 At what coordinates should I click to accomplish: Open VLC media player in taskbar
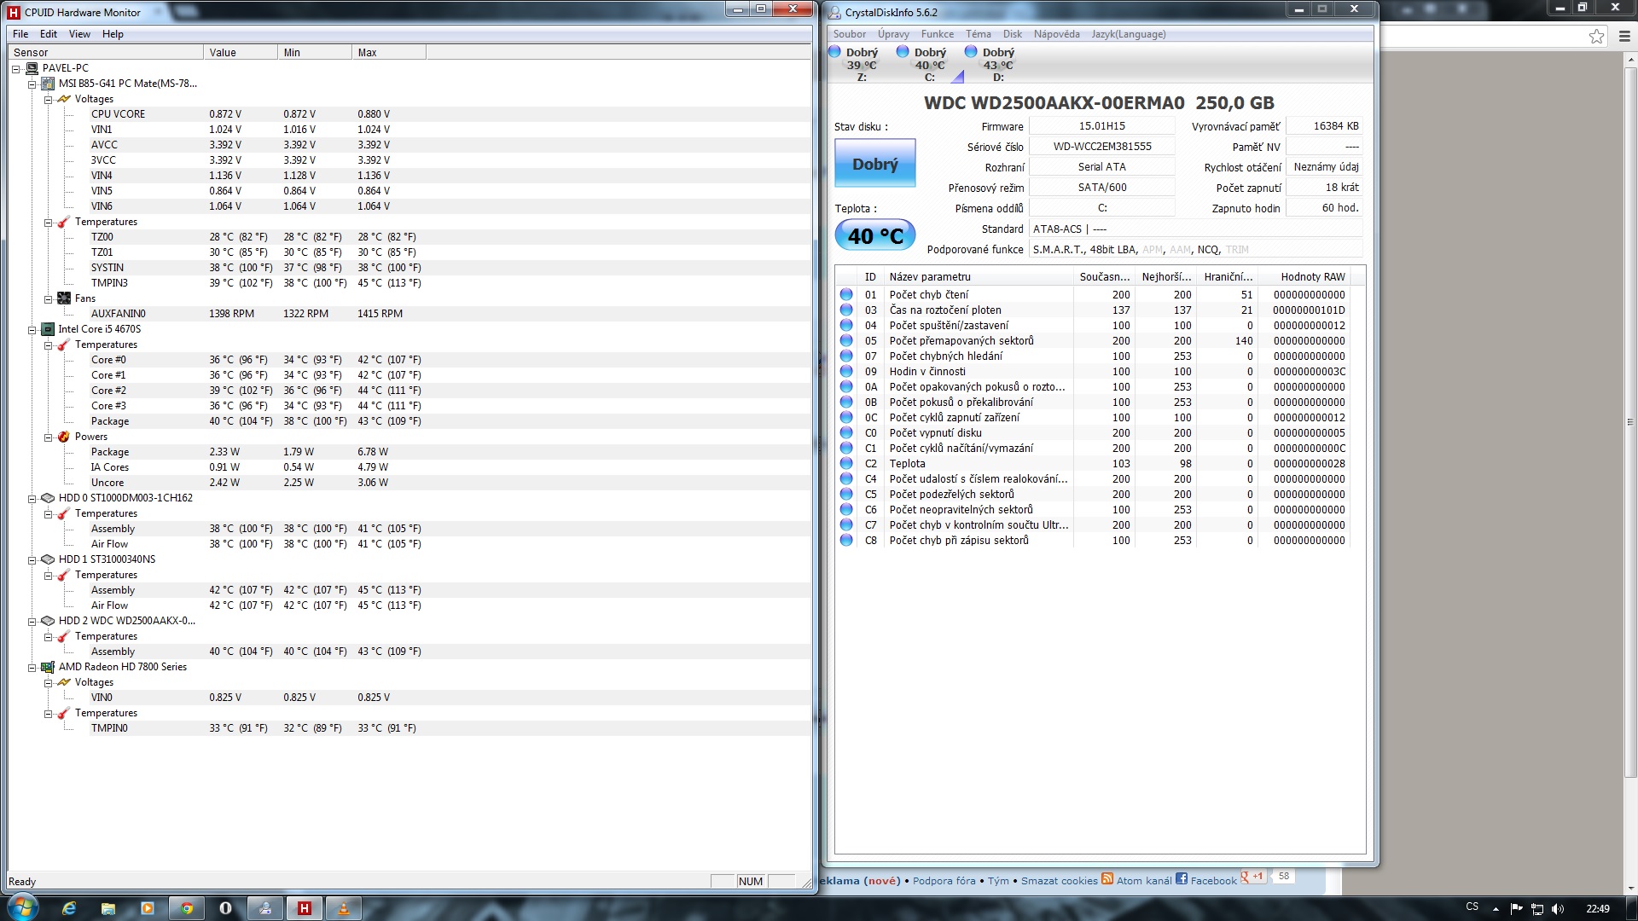coord(344,908)
